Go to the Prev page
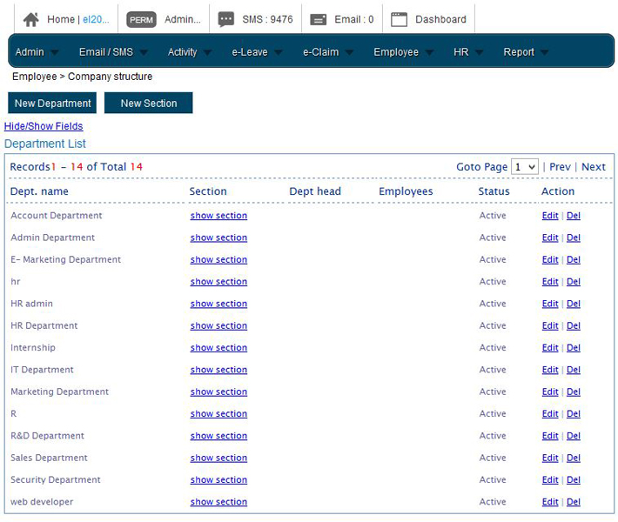The image size is (618, 522). click(x=560, y=167)
